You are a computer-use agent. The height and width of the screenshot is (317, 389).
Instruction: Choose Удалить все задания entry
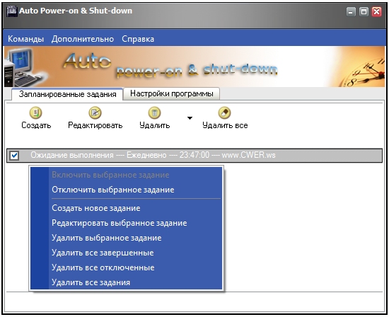point(126,282)
